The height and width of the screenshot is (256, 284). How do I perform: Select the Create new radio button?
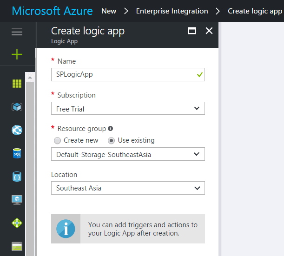tap(58, 140)
